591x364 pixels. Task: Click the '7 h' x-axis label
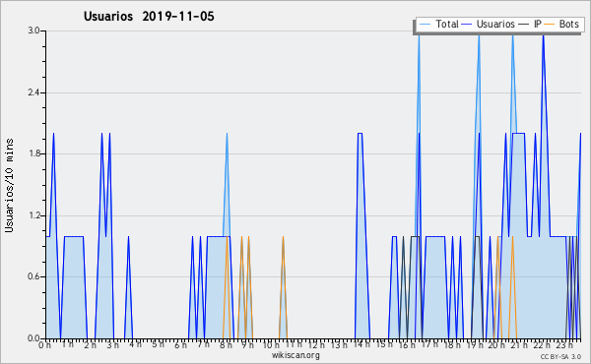pyautogui.click(x=204, y=344)
